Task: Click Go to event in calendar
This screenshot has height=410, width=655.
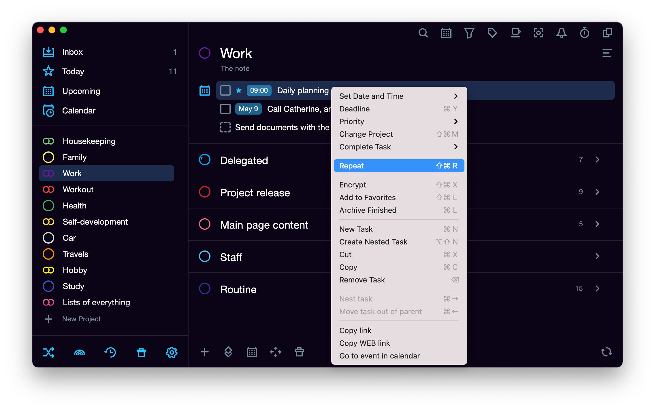Action: point(399,356)
